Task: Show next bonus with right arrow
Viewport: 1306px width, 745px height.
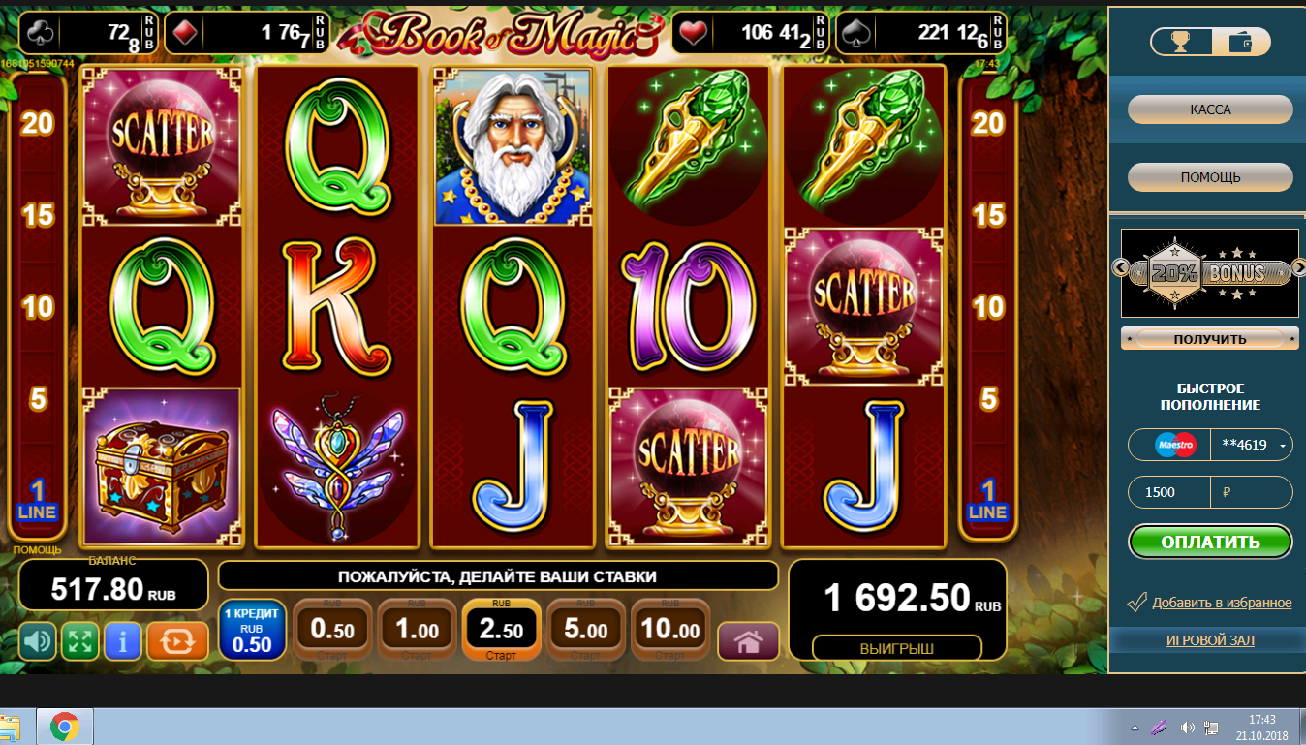Action: [x=1296, y=267]
